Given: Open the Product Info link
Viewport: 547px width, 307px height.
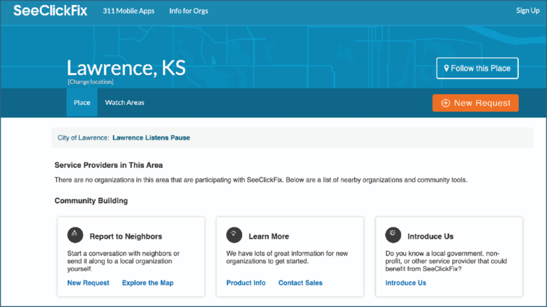Looking at the screenshot, I should [x=246, y=283].
